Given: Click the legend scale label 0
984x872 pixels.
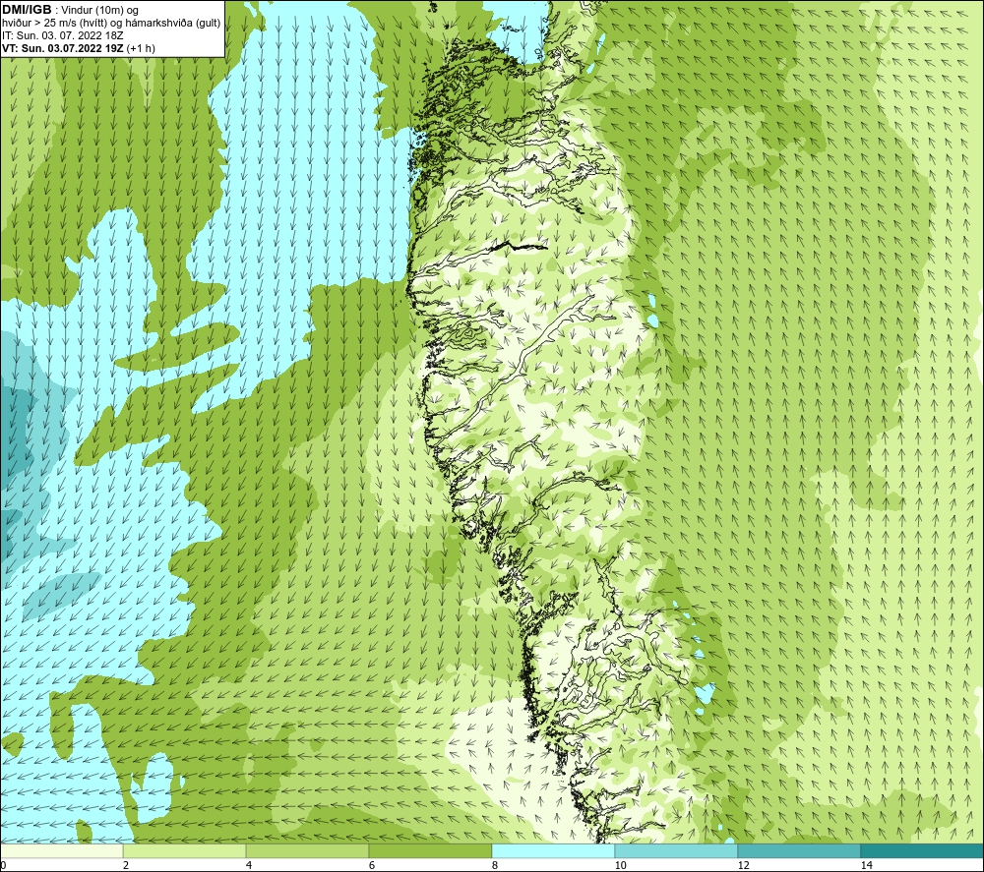Looking at the screenshot, I should click(4, 865).
